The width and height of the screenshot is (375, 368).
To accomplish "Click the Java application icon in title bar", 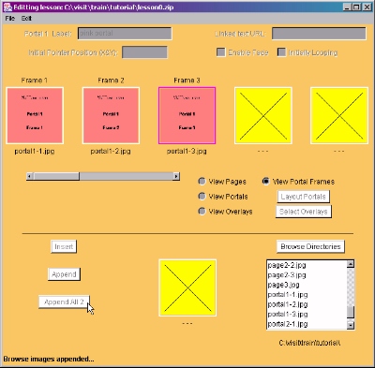I will (x=7, y=7).
